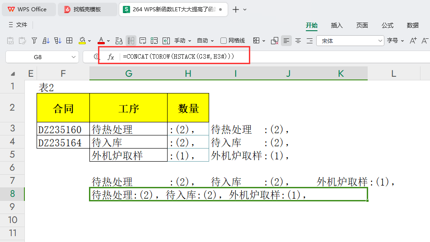This screenshot has width=430, height=242.
Task: Click the paste format brush clipboard icon
Action: tap(22, 41)
